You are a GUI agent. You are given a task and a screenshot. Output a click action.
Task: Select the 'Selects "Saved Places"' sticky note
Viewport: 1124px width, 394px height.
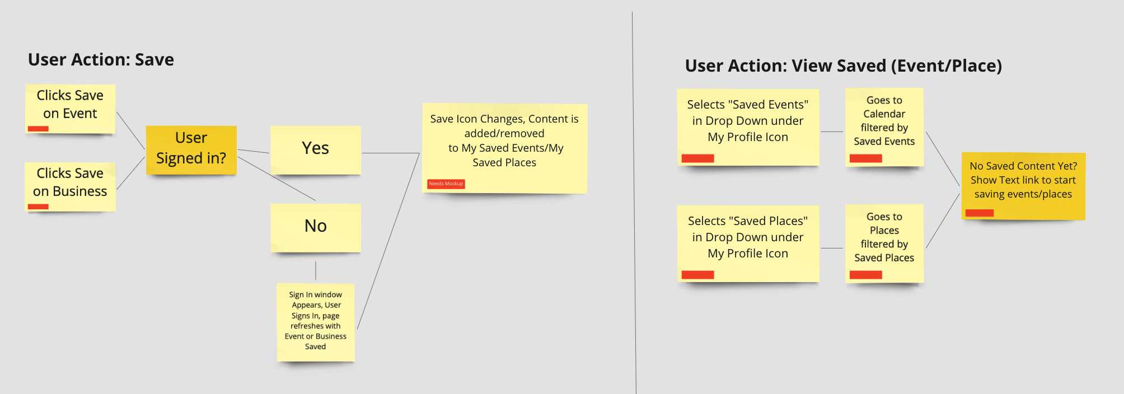click(748, 243)
